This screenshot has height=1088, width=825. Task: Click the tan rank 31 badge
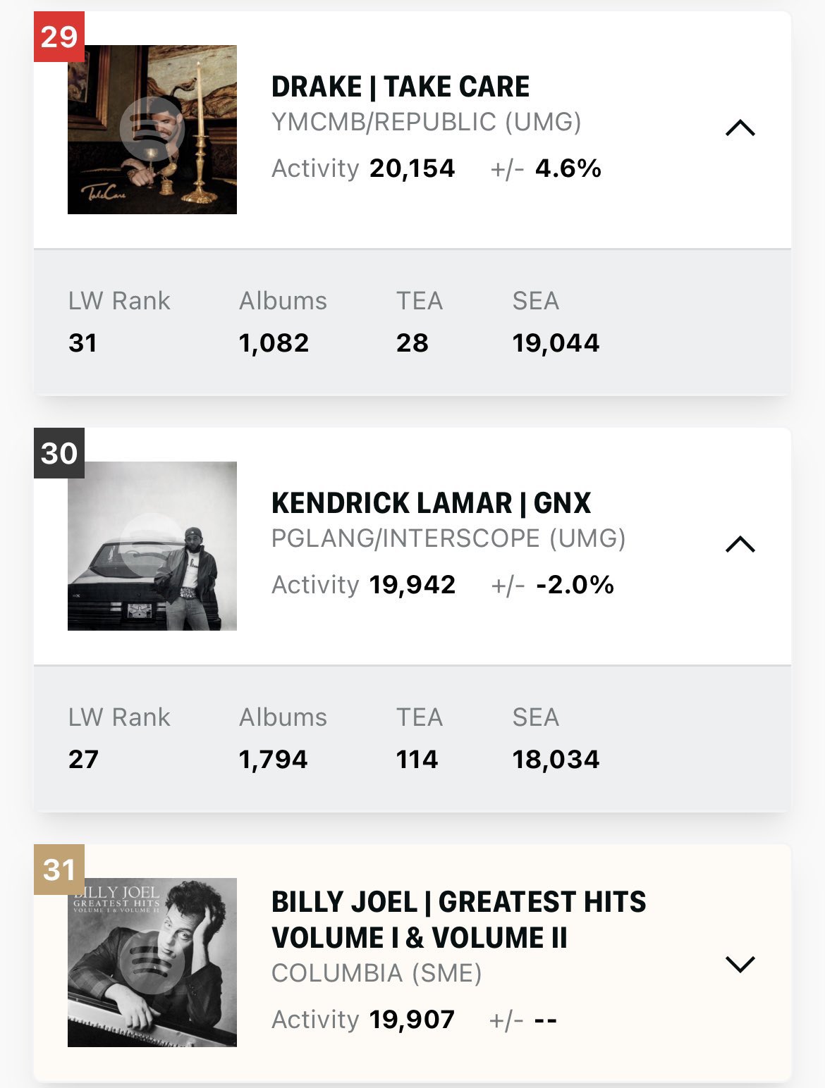click(x=59, y=870)
